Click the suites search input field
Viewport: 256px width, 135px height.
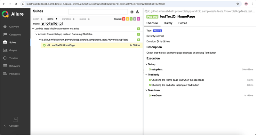98,12
